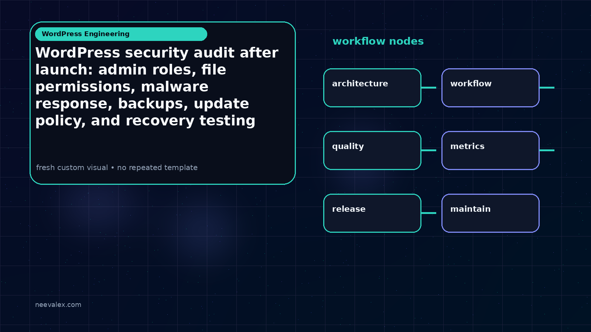Viewport: 591px width, 332px height.
Task: Click the quality node box
Action: [372, 151]
